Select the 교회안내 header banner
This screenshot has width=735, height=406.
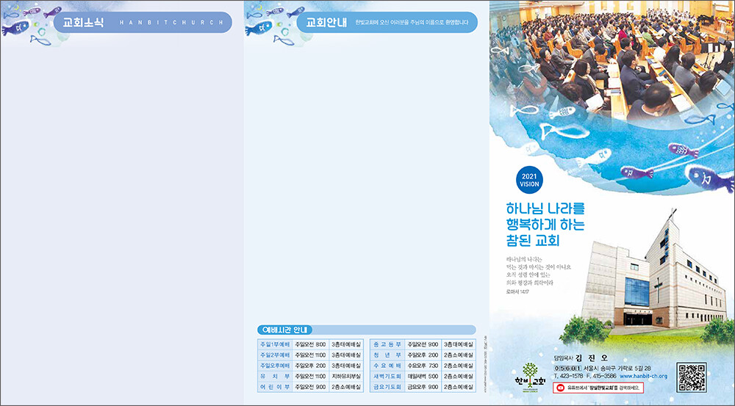click(382, 22)
